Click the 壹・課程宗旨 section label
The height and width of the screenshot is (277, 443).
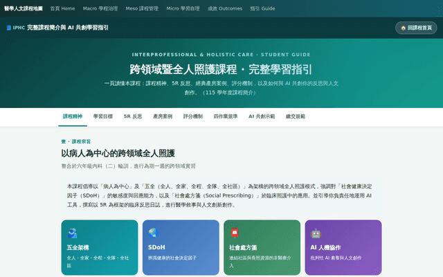76,141
